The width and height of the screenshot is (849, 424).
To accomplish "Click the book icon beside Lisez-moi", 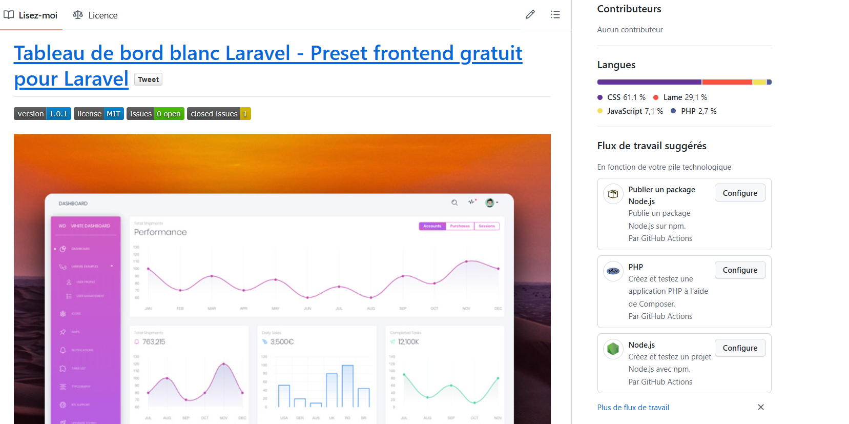I will click(x=9, y=15).
